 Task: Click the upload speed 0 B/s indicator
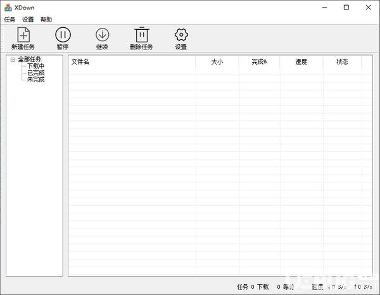[x=363, y=287]
